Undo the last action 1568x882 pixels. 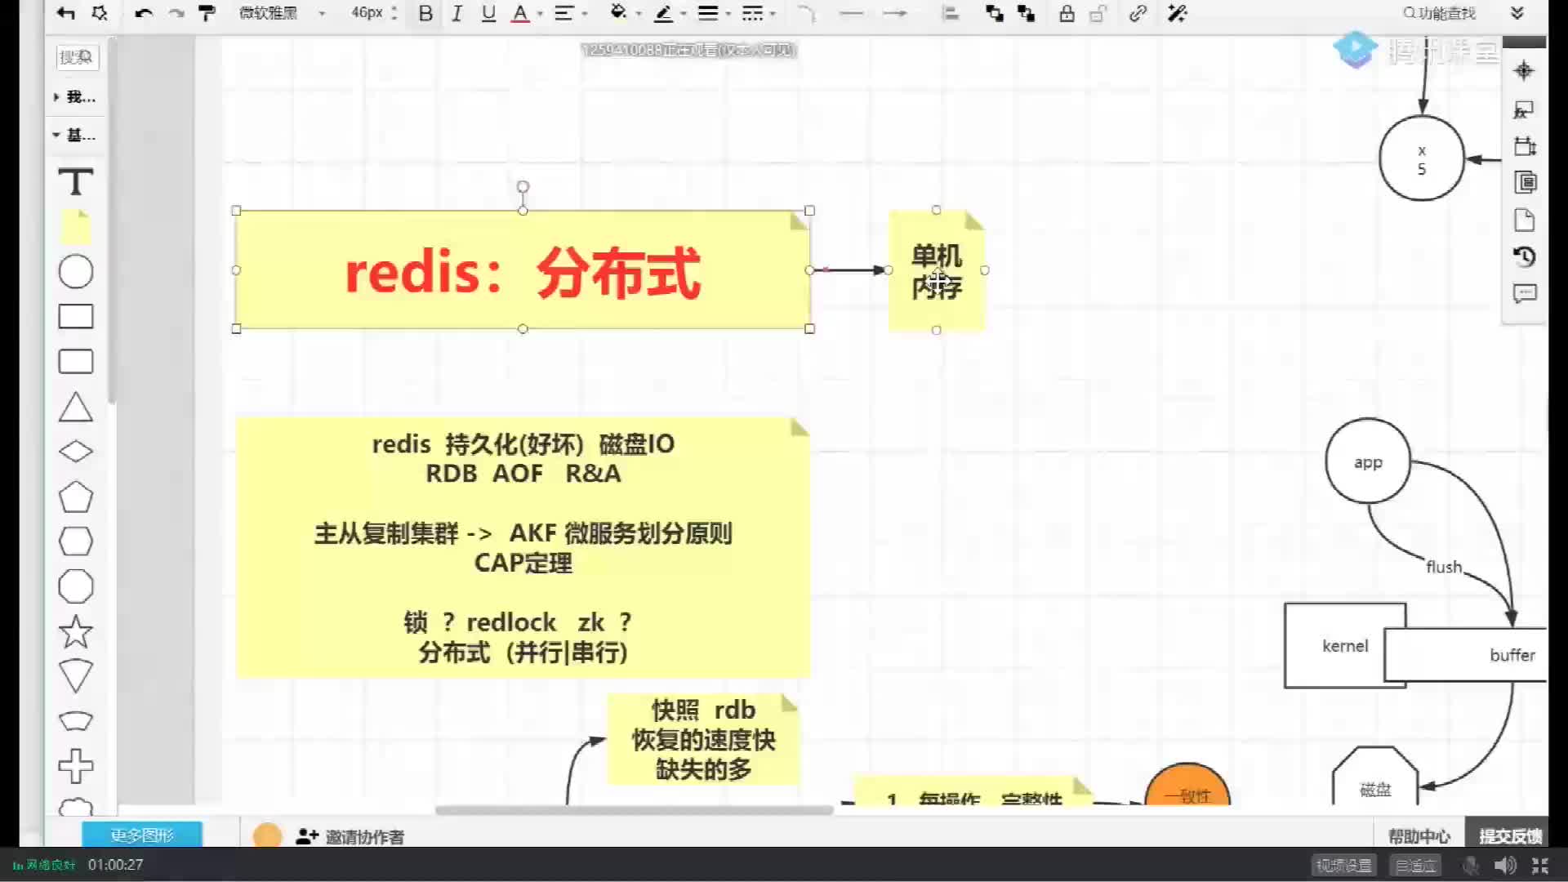tap(144, 13)
